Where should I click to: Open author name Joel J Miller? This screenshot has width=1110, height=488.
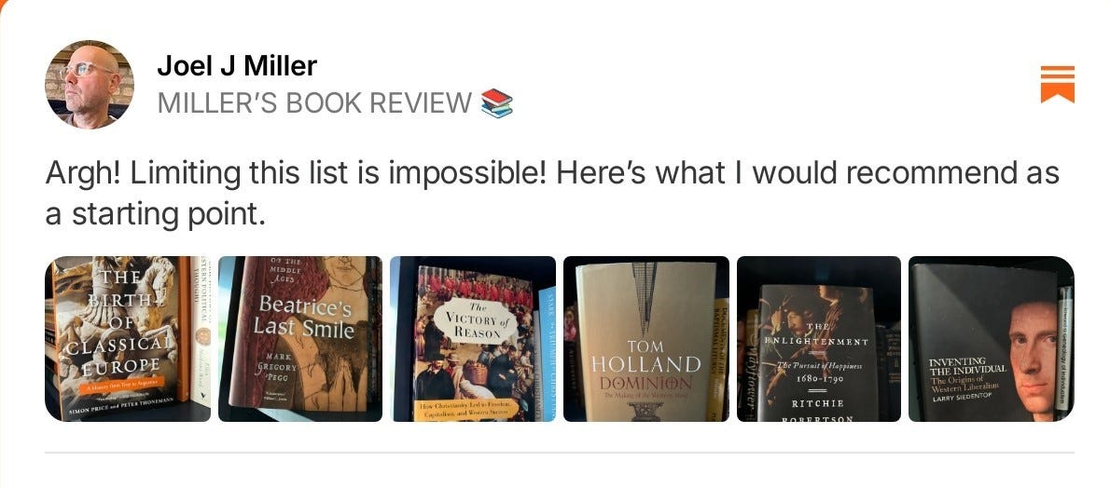click(236, 66)
